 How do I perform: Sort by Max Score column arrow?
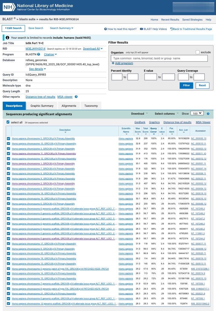138,134
